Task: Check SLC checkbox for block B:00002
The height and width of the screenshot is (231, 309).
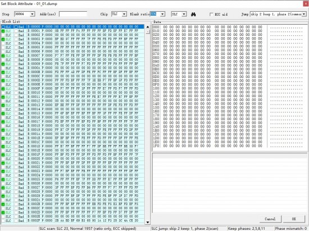Action: [x=3, y=35]
